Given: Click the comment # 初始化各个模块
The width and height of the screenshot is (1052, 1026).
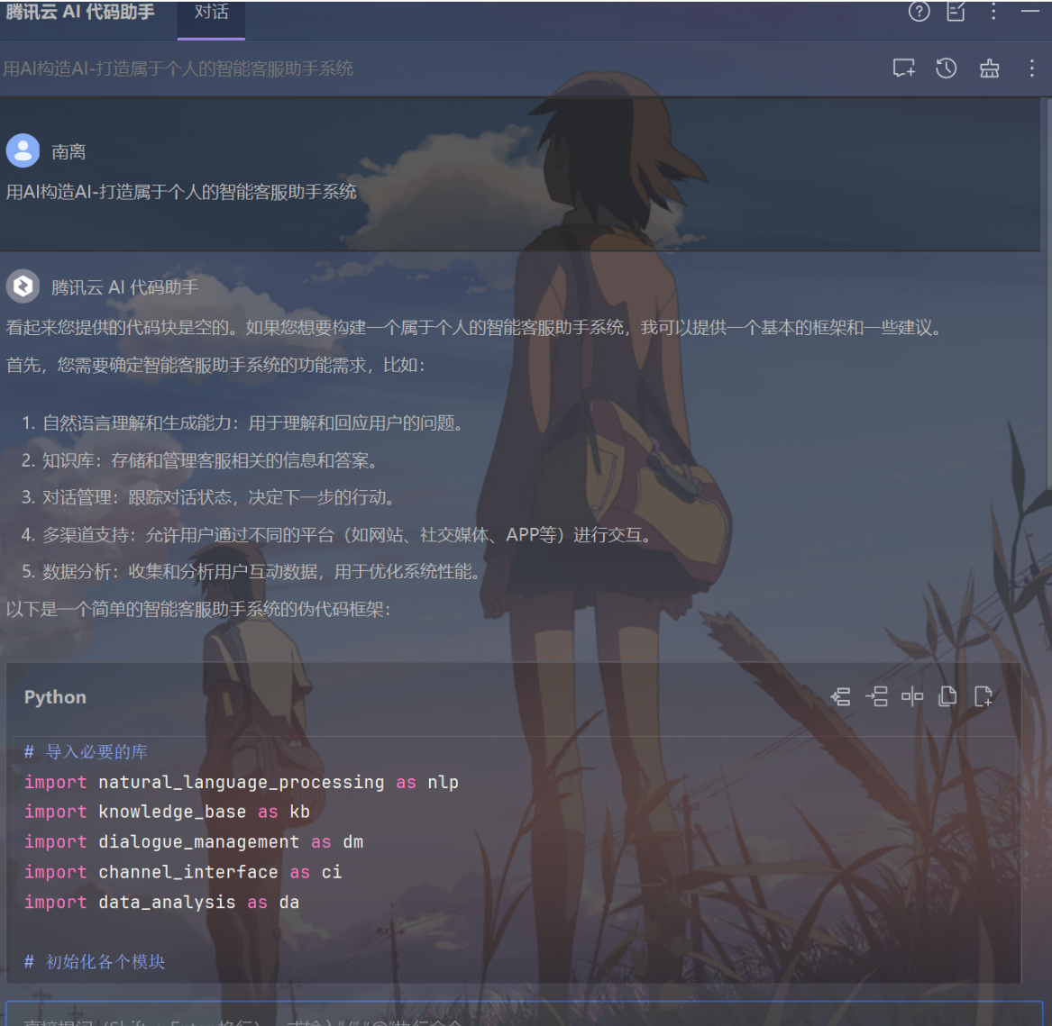Looking at the screenshot, I should click(x=95, y=962).
